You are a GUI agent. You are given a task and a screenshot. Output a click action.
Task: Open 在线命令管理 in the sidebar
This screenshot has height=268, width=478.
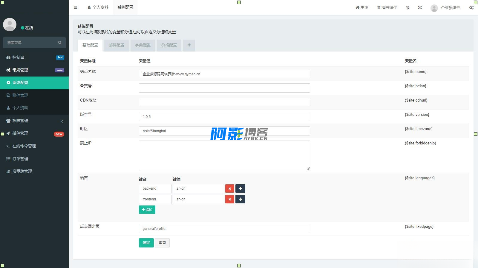34,146
